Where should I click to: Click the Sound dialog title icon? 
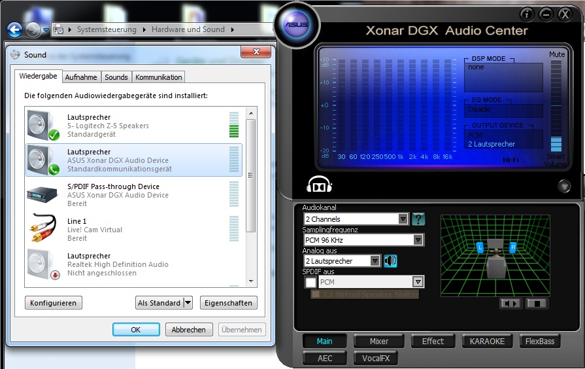(x=15, y=54)
